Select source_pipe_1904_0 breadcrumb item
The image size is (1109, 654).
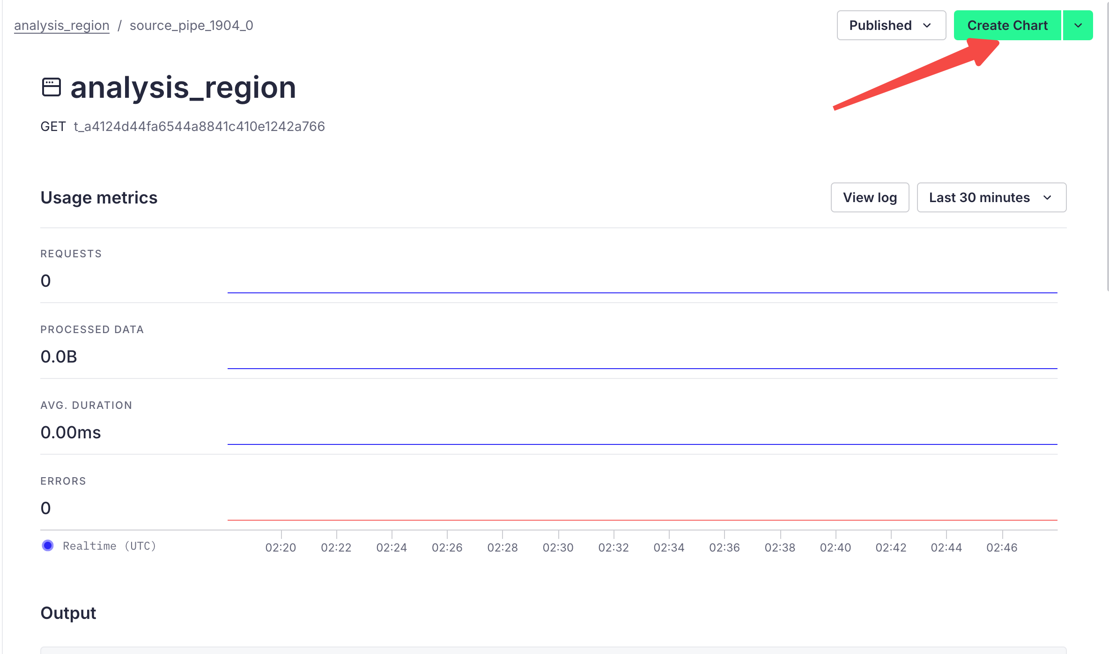click(191, 25)
